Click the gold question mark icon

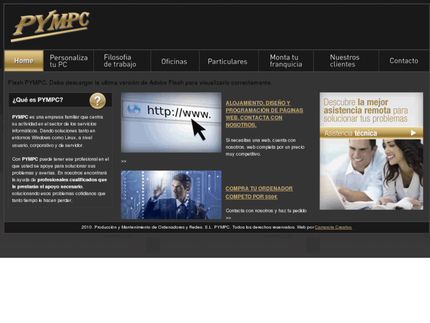(x=98, y=101)
